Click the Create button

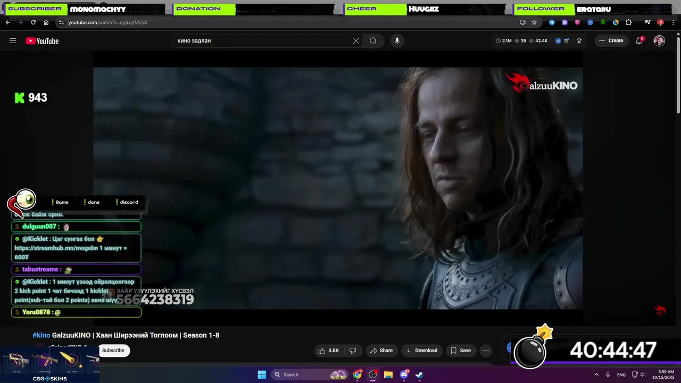pos(611,41)
